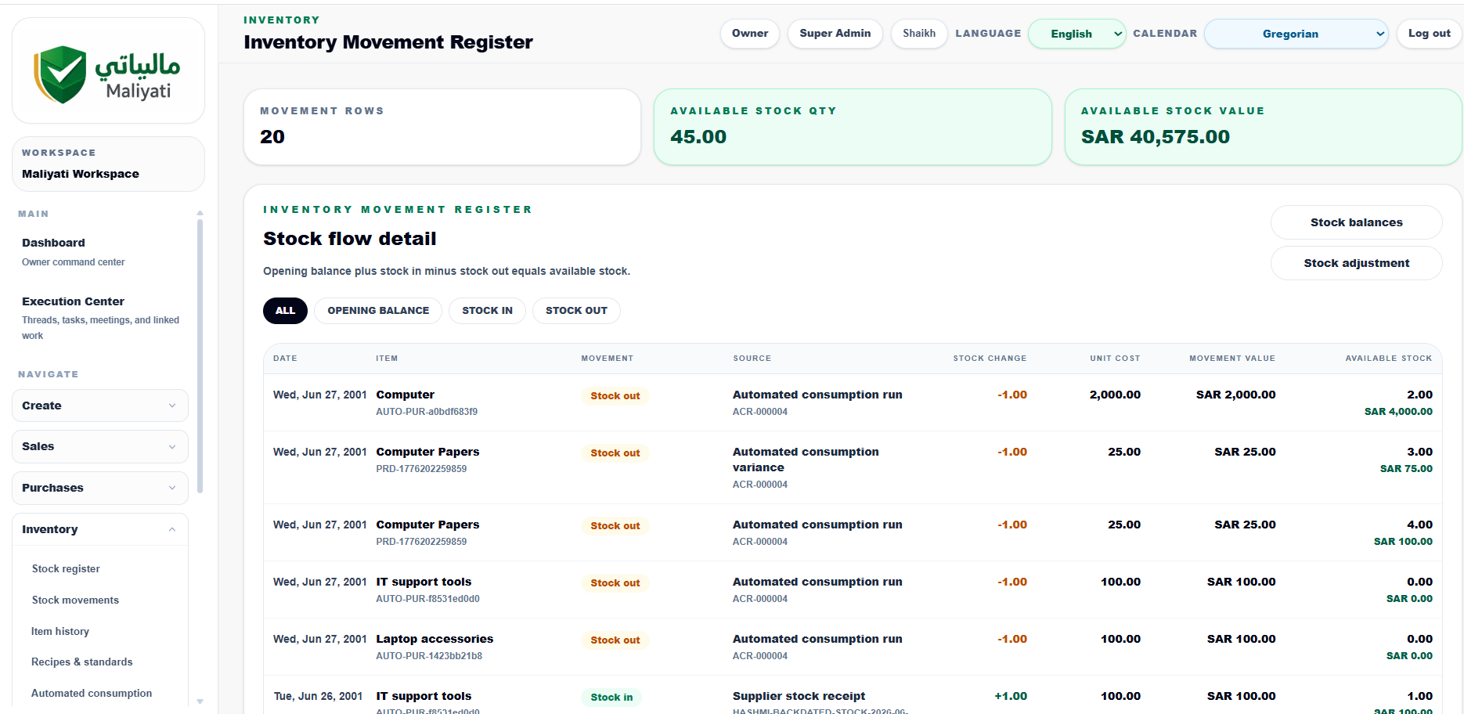Click the Movement Value column header
The height and width of the screenshot is (714, 1464).
1232,359
